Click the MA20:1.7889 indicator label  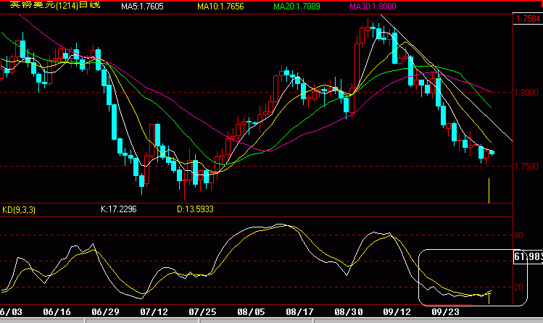[297, 7]
